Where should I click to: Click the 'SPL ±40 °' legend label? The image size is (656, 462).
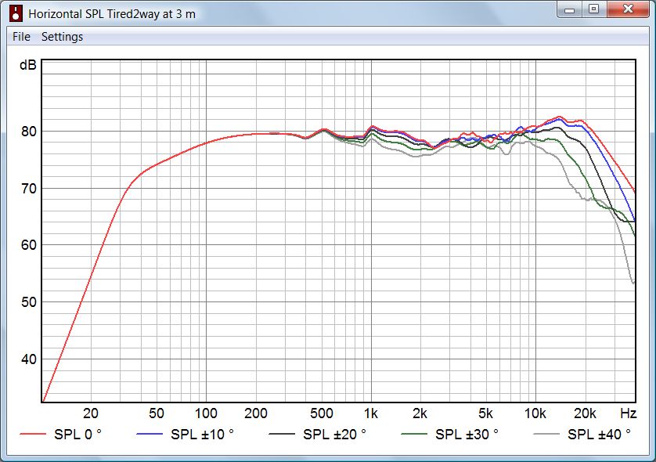tap(599, 435)
